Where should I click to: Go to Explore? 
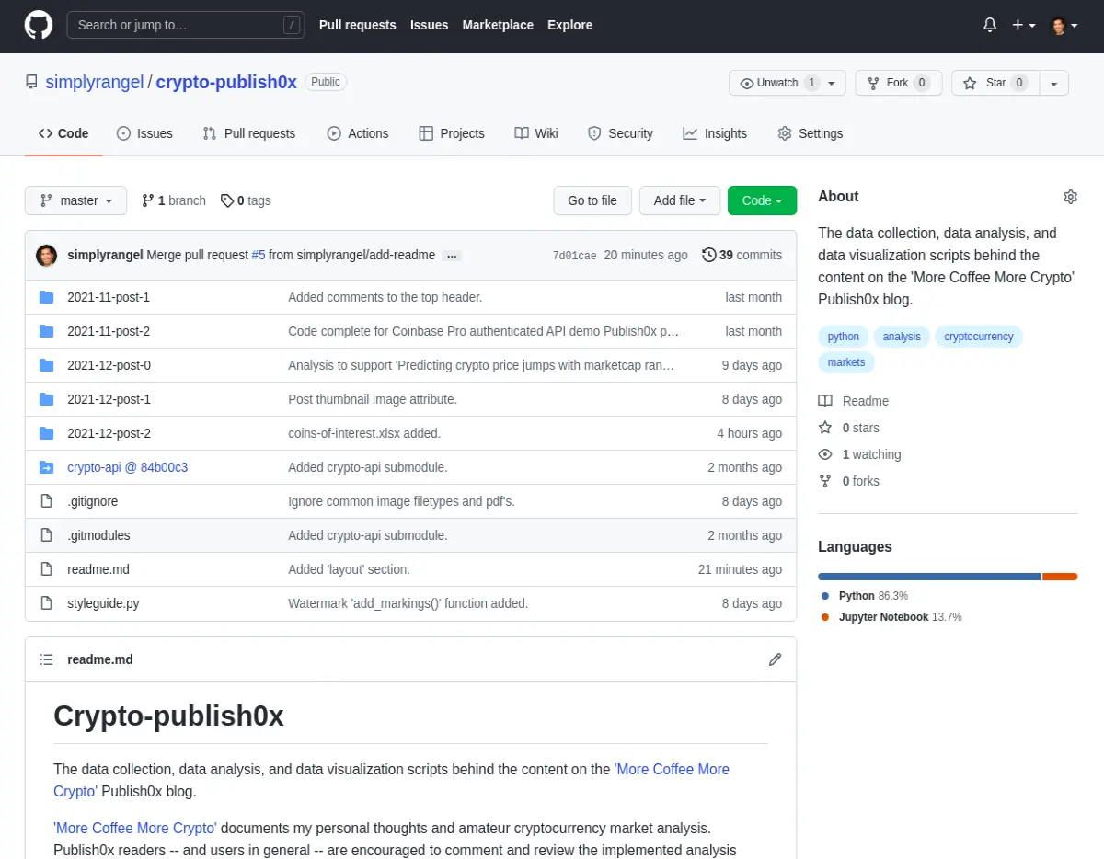coord(569,25)
